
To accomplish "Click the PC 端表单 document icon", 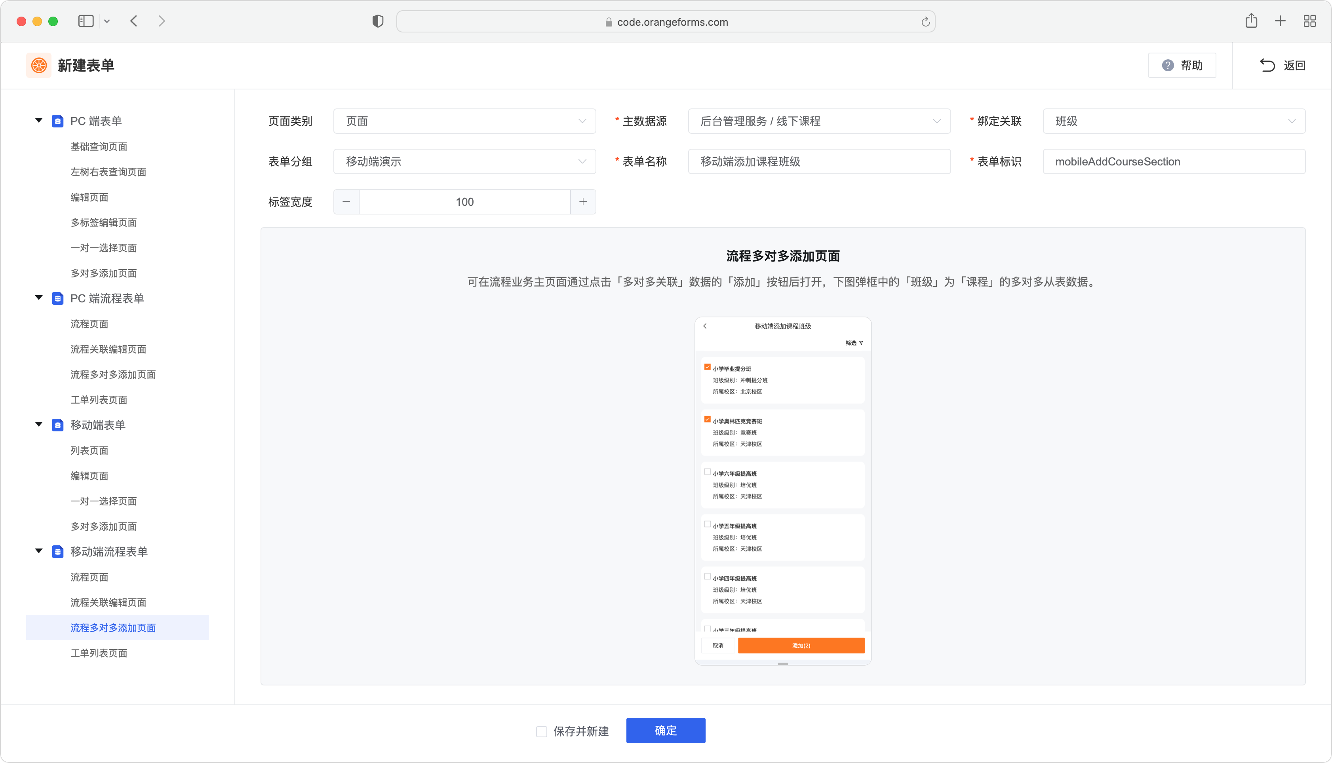I will tap(58, 121).
